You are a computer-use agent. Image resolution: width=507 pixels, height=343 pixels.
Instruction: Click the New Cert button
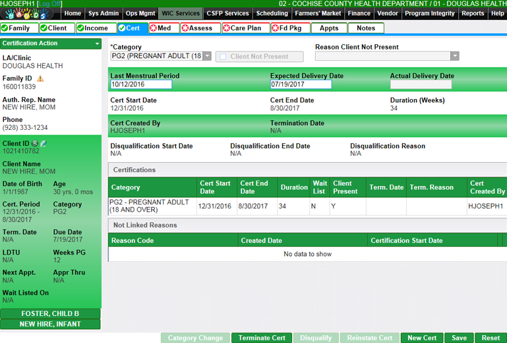(x=421, y=338)
